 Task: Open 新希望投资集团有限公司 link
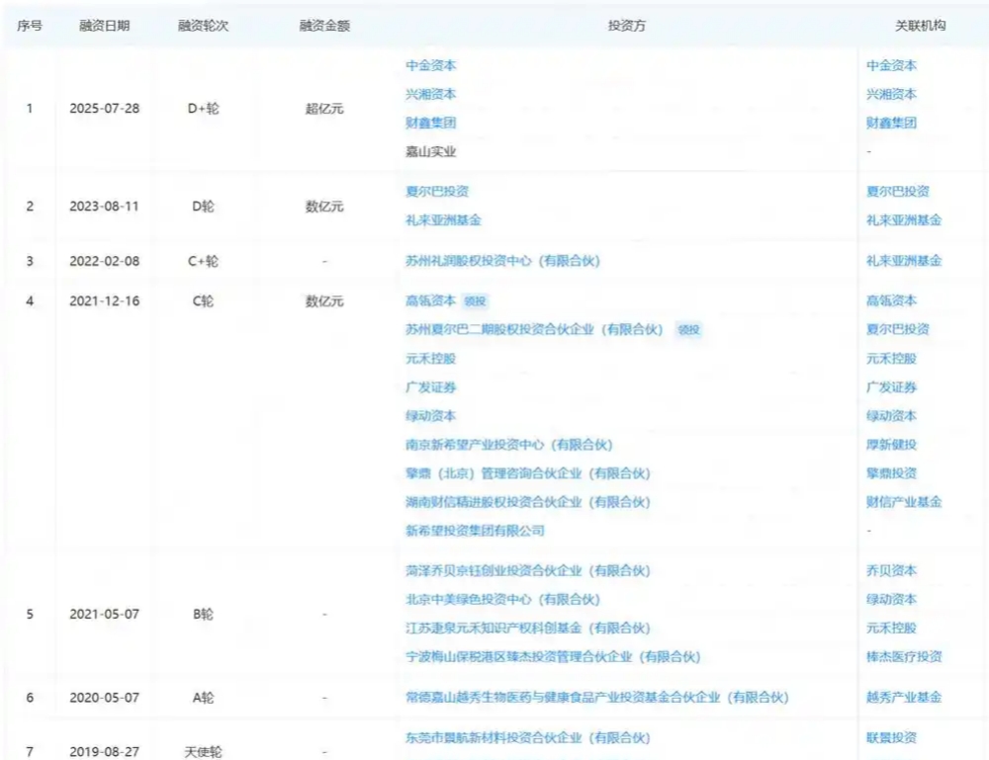coord(475,531)
